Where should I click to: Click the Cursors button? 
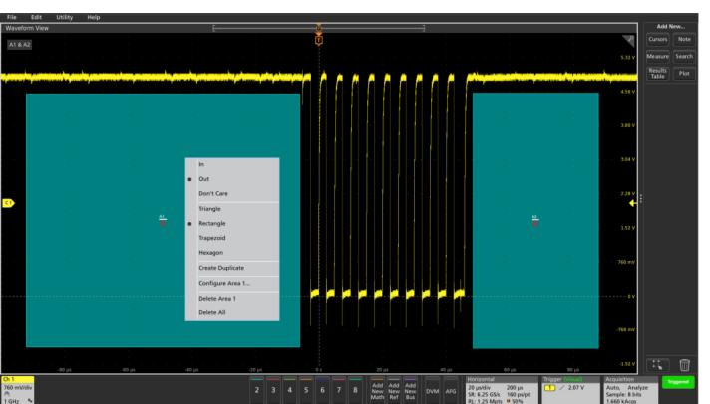click(657, 40)
